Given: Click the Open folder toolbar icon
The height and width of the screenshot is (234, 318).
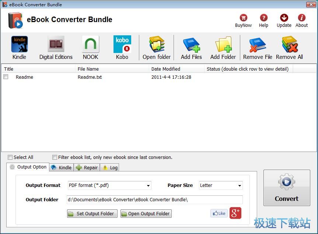Looking at the screenshot, I should [x=157, y=44].
